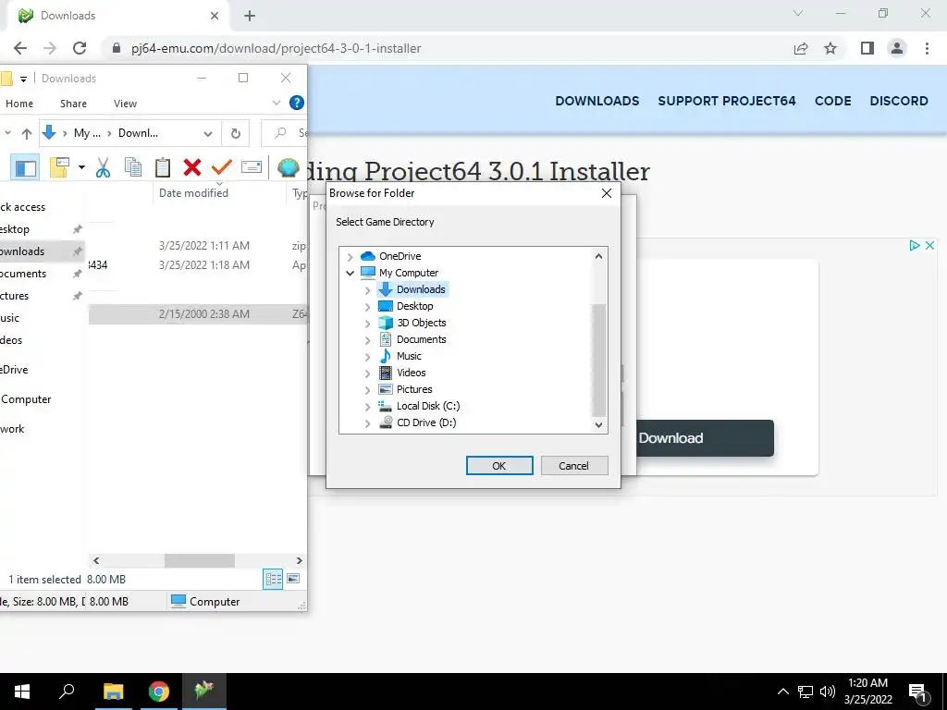Screen dimensions: 947x710
Task: Select Pictures folder in dialog tree
Action: 414,389
